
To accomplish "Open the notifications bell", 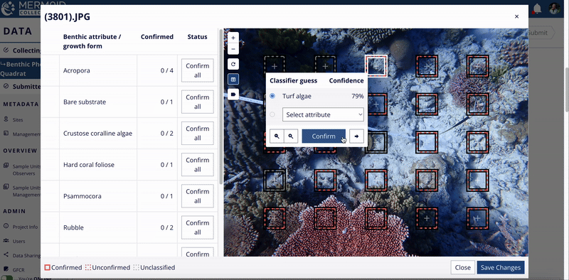I will coord(537,9).
